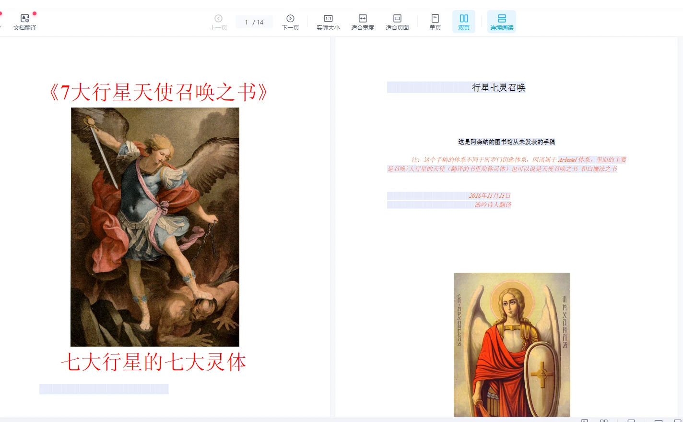Fit the whole page with 适合页面
The height and width of the screenshot is (422, 683).
coord(397,22)
